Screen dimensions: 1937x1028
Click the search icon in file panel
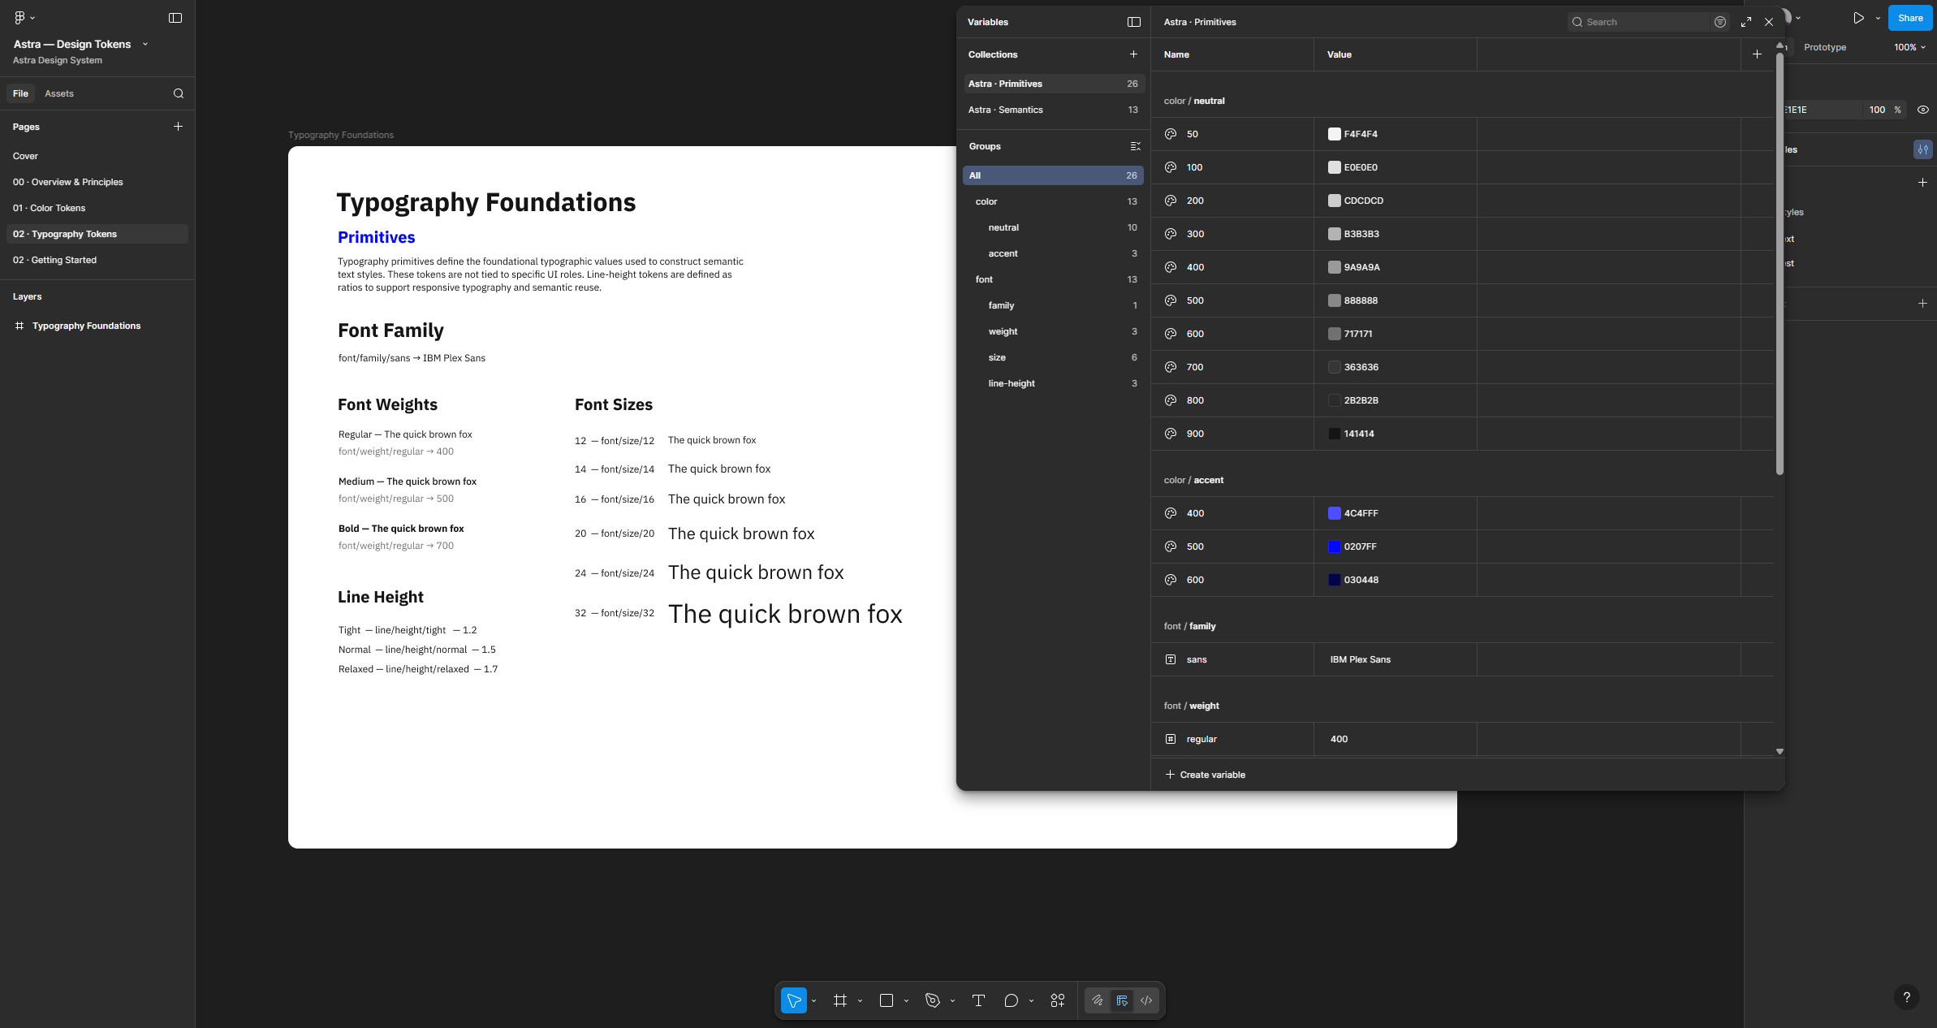click(x=179, y=93)
